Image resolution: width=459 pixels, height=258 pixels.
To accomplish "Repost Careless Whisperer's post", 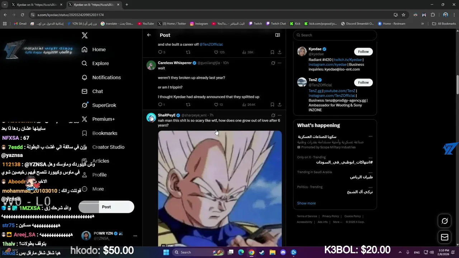I will click(x=188, y=105).
